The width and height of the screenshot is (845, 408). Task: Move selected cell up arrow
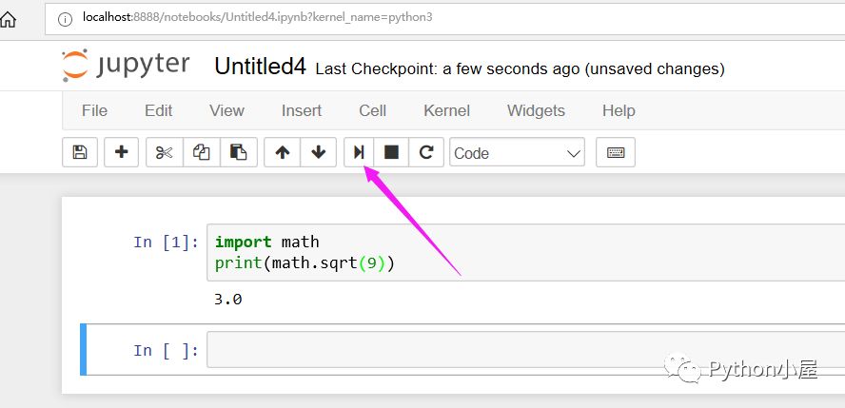tap(282, 152)
